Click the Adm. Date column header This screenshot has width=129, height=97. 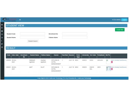15,56
